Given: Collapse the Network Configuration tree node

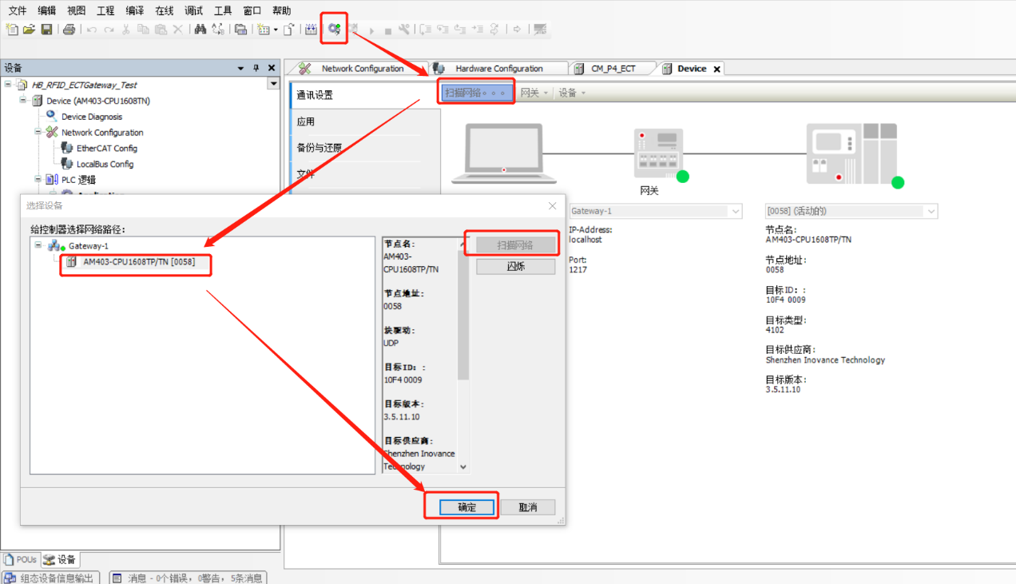Looking at the screenshot, I should click(38, 133).
